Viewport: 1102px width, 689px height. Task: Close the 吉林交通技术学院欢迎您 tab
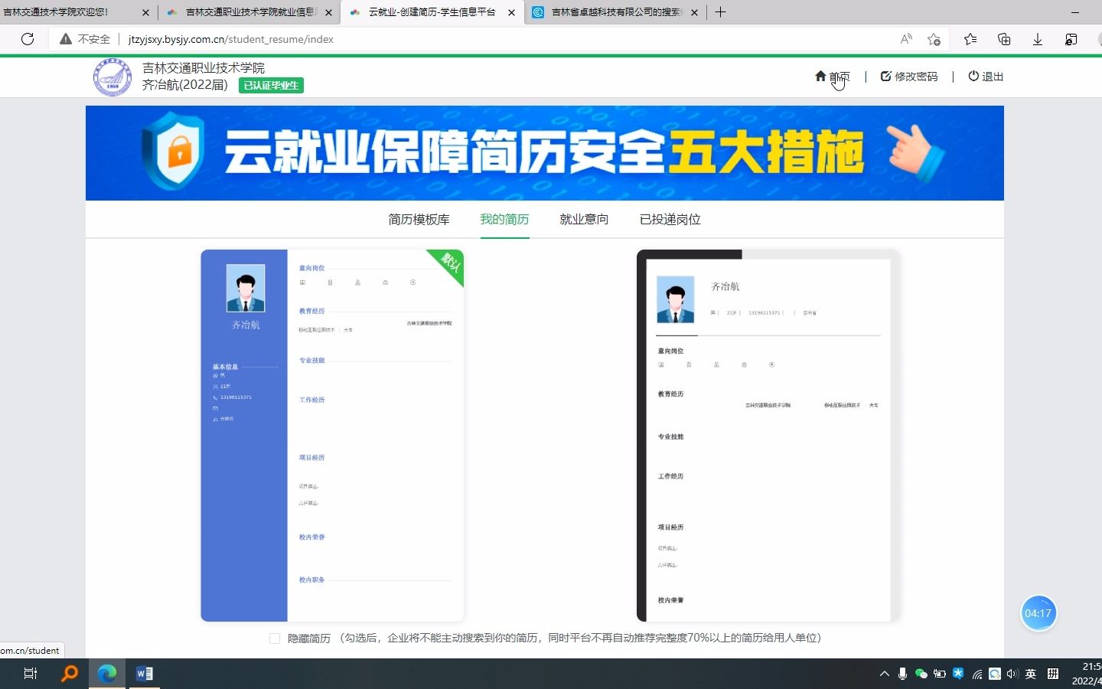point(145,12)
